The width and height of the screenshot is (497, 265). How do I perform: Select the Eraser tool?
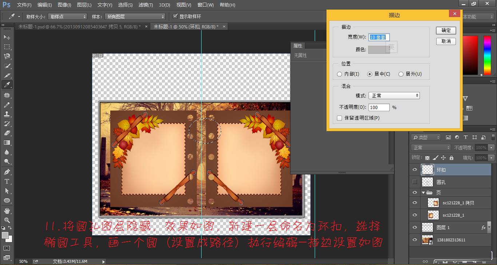click(x=7, y=133)
